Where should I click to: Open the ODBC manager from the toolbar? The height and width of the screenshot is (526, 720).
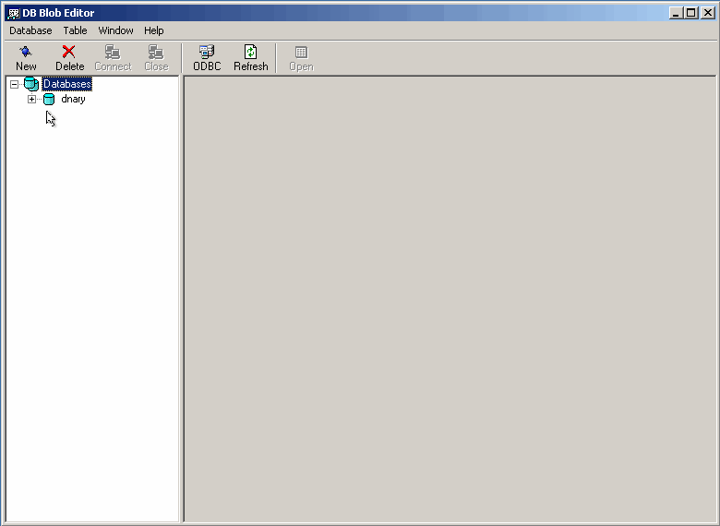[207, 58]
